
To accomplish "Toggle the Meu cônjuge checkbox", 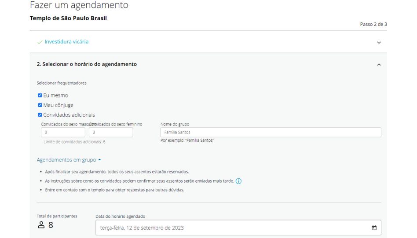I will coord(40,105).
